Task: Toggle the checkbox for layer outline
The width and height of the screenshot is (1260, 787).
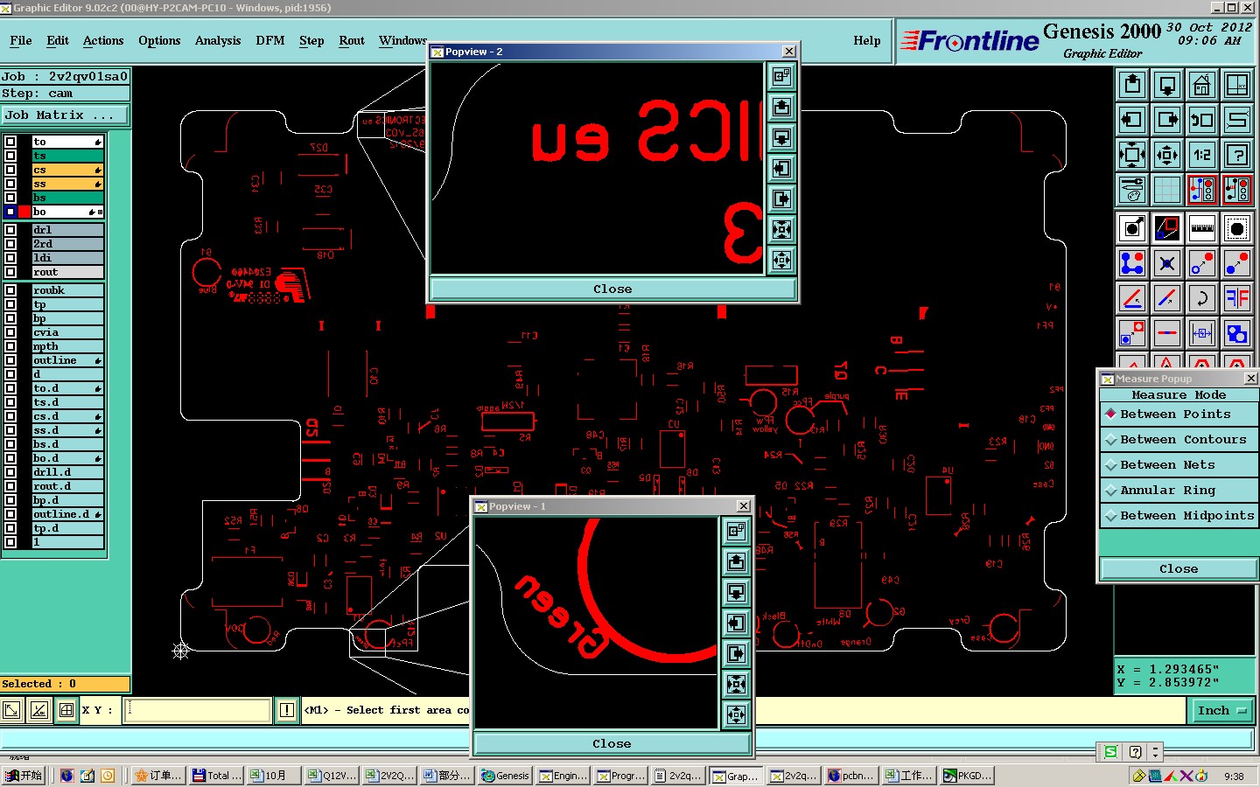Action: (x=10, y=360)
